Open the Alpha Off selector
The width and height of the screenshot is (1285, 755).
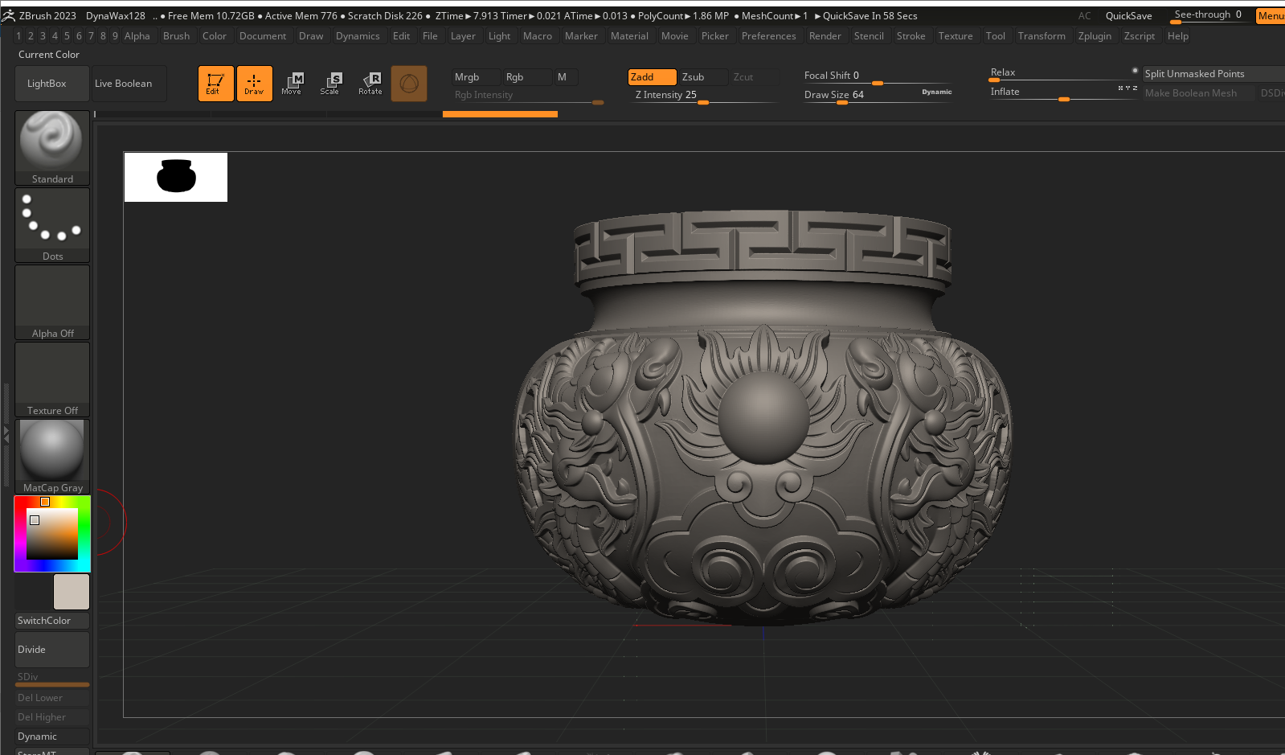coord(52,302)
